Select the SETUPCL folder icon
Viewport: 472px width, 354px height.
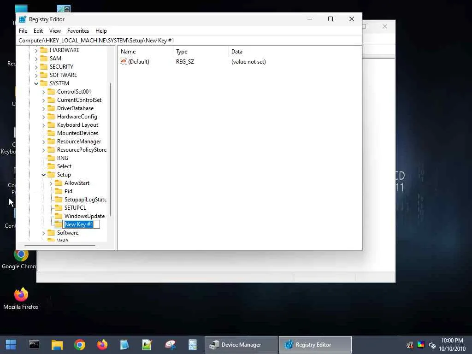[59, 208]
